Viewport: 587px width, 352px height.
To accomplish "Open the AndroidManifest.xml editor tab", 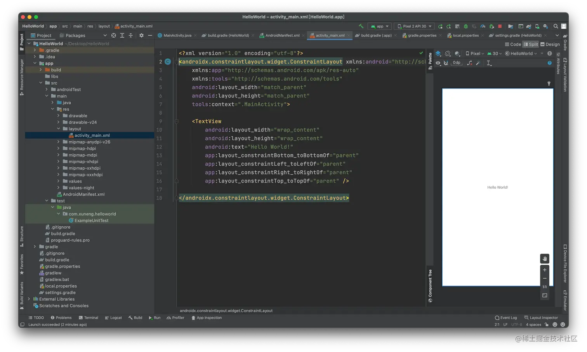I will click(x=282, y=35).
